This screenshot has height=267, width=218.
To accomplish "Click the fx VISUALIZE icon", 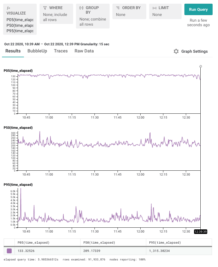I will coord(9,8).
